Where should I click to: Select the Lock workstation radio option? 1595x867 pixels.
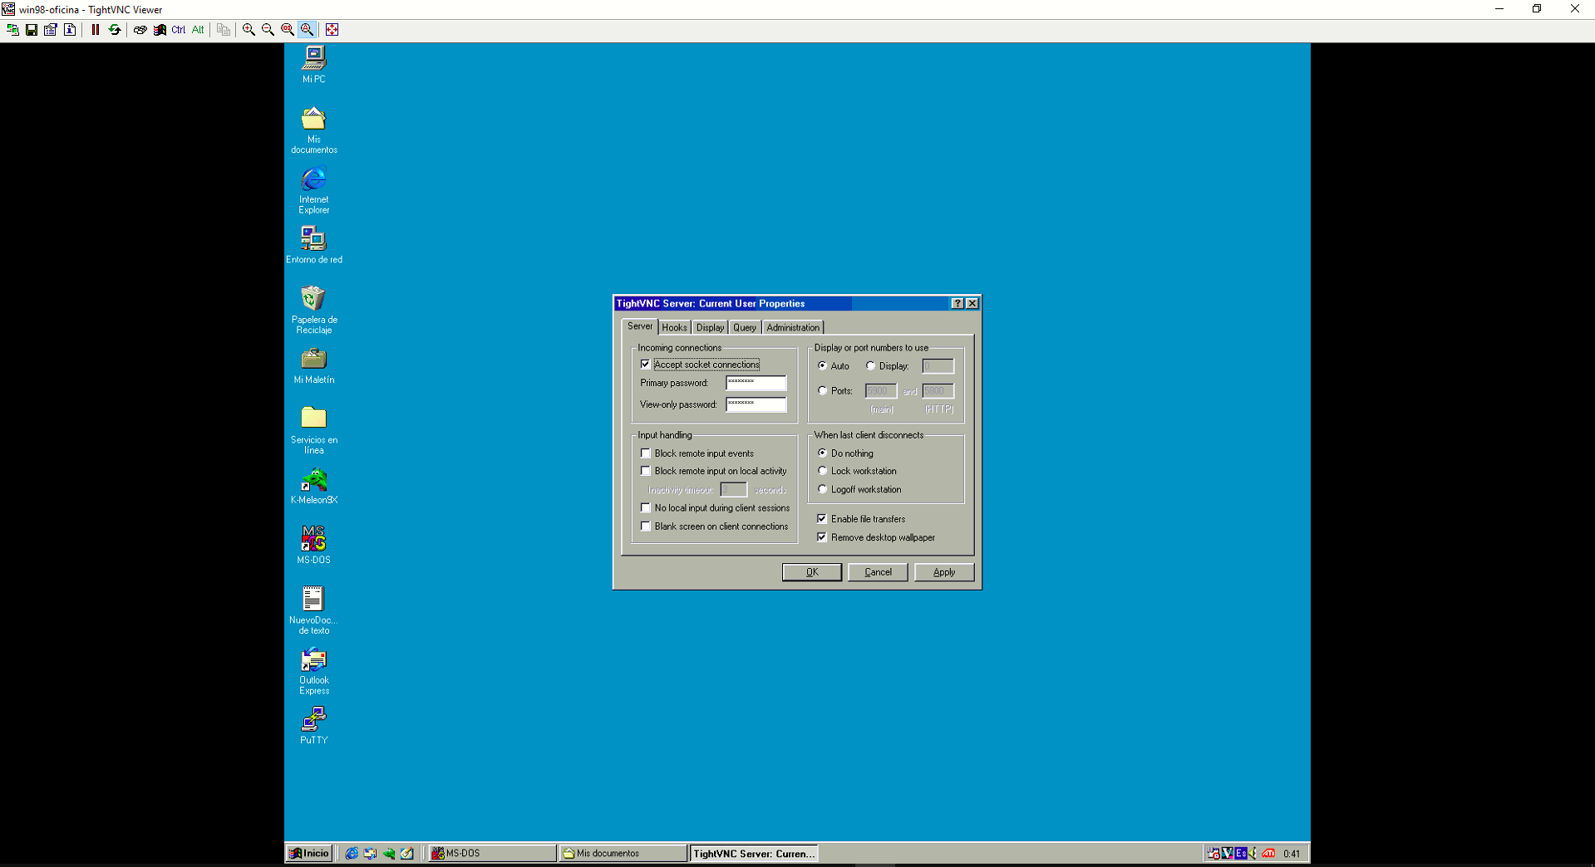tap(822, 471)
